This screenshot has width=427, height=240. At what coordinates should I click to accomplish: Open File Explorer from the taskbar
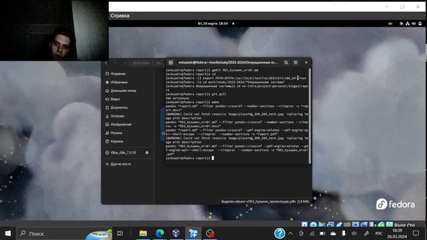[x=143, y=233]
